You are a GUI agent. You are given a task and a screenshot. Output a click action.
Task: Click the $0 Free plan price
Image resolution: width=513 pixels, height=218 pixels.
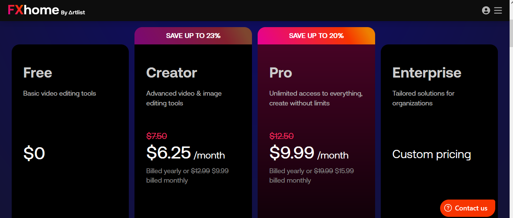(34, 154)
